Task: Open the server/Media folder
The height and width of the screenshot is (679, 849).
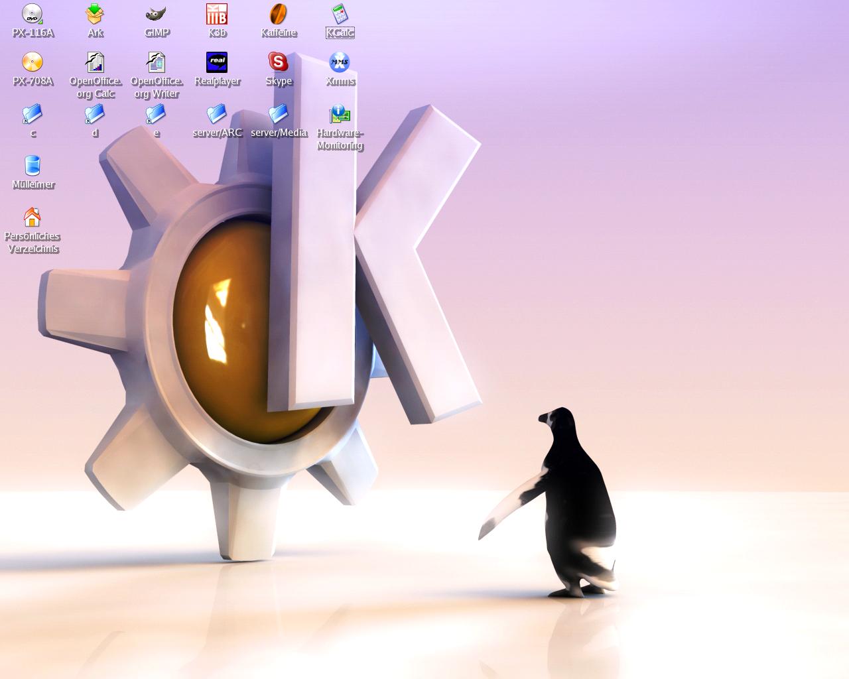Action: [279, 114]
